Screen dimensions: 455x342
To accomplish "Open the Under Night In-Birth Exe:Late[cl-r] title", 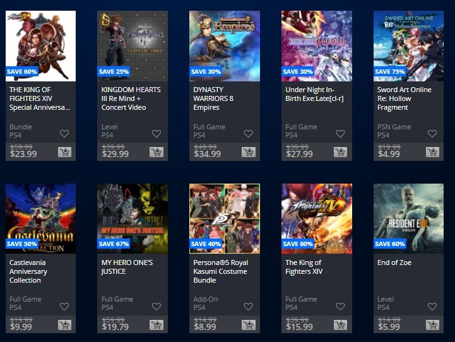I will pos(314,94).
